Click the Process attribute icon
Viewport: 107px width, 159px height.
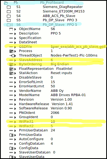pyautogui.click(x=11, y=51)
